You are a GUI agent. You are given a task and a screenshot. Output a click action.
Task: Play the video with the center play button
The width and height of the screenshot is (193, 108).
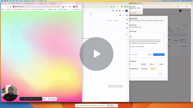96,54
